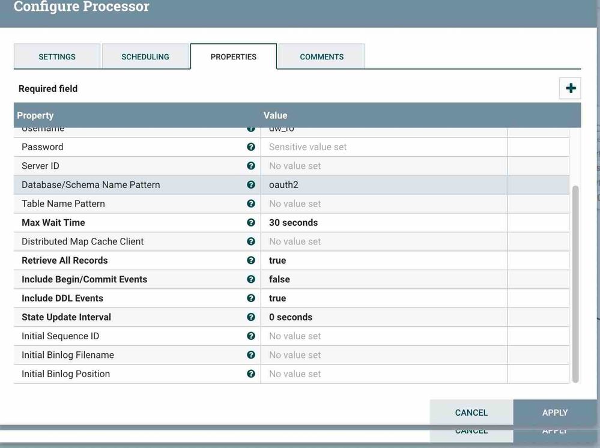Set a value for Initial Sequence ID

coord(384,336)
